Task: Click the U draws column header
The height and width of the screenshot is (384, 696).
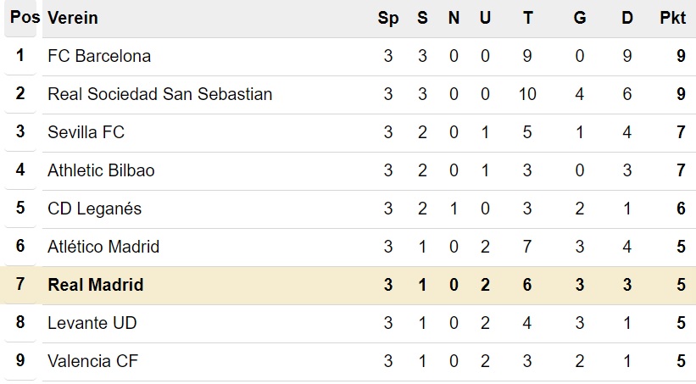Action: point(485,18)
